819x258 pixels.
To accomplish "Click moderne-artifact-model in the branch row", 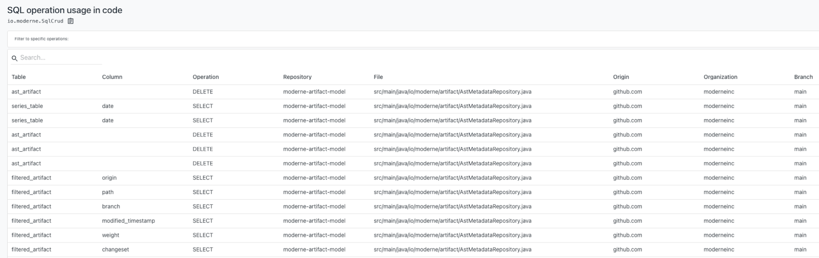I will (314, 206).
